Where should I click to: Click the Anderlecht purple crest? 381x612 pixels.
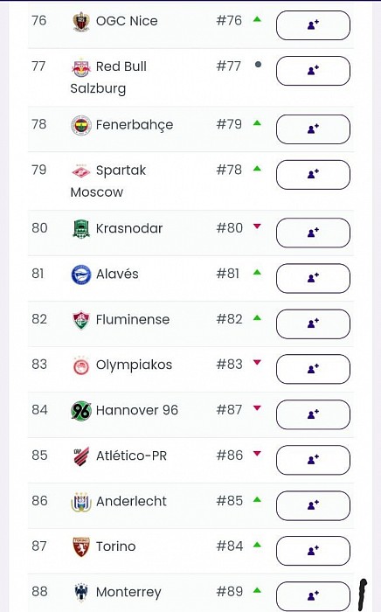click(81, 502)
